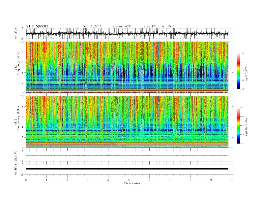Click the date text 'Oct. 16, 2015'
The image size is (261, 202).
(x=92, y=26)
